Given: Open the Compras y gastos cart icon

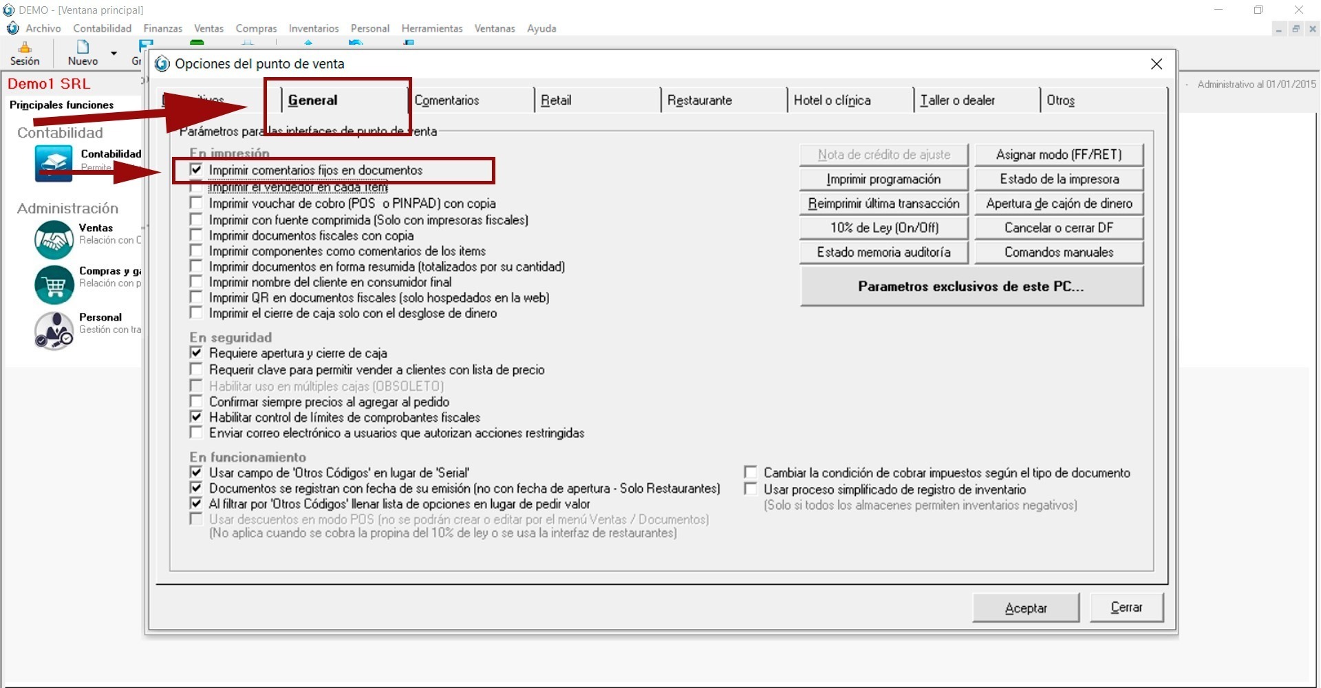Looking at the screenshot, I should pos(54,283).
